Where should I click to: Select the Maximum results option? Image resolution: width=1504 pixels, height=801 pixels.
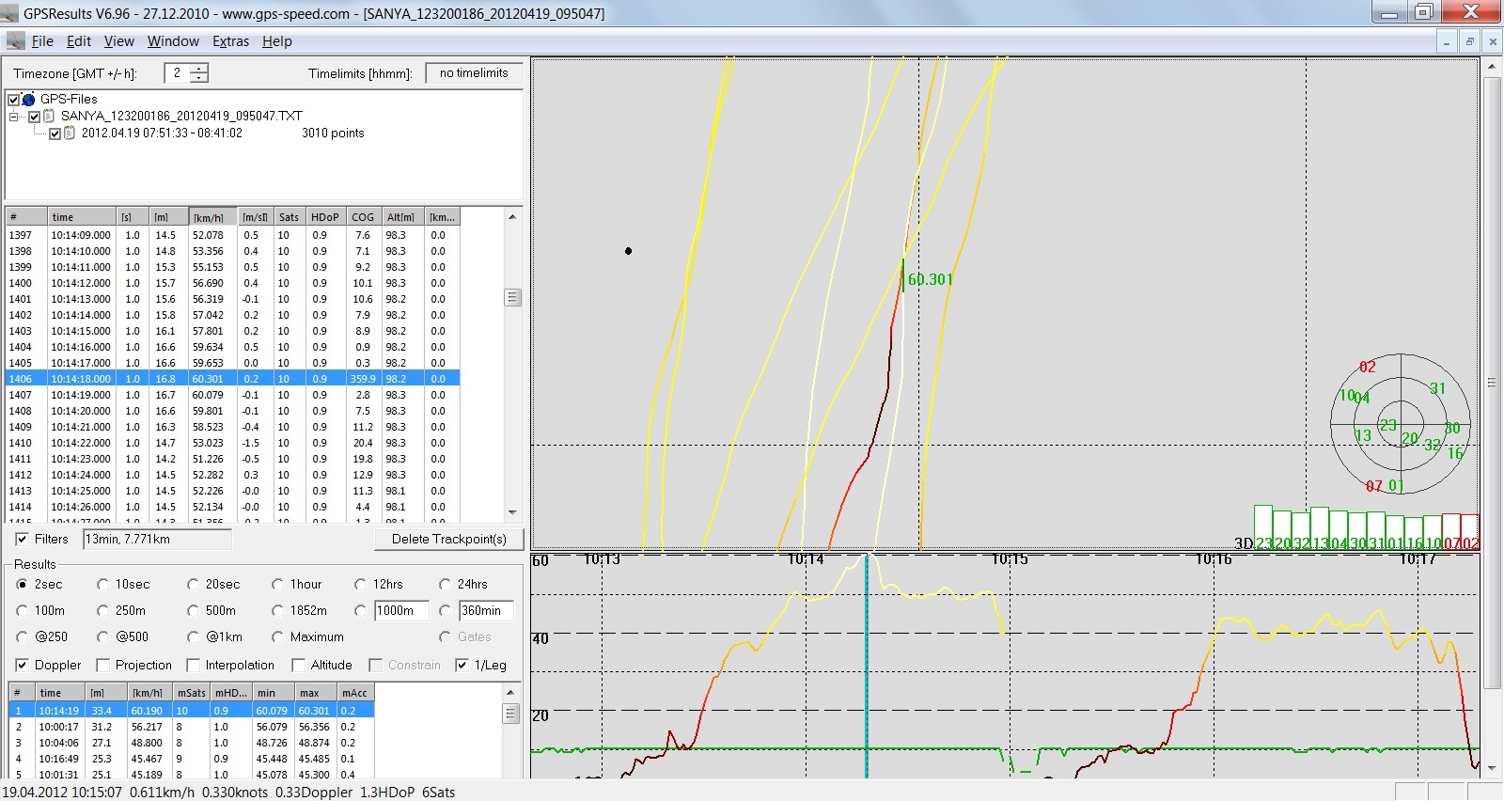point(277,636)
